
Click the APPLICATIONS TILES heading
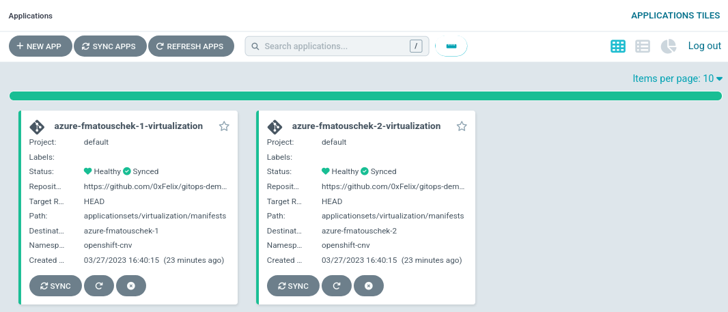point(675,15)
